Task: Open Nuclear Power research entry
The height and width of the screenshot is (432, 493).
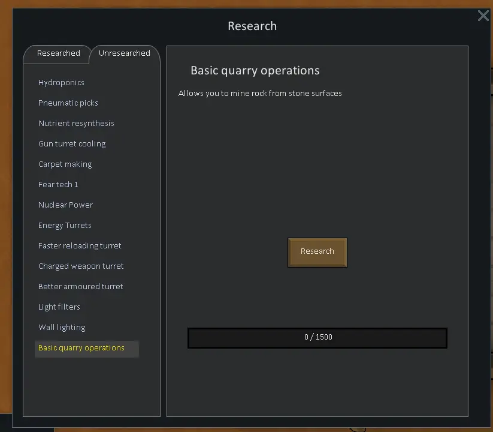Action: tap(65, 205)
